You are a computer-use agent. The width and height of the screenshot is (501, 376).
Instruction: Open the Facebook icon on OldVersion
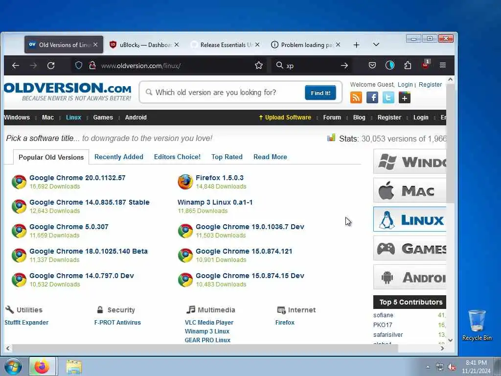click(x=372, y=97)
